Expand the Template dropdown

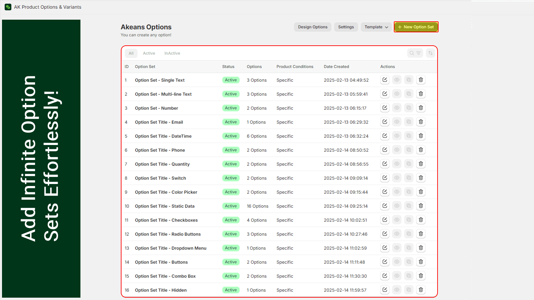click(376, 27)
